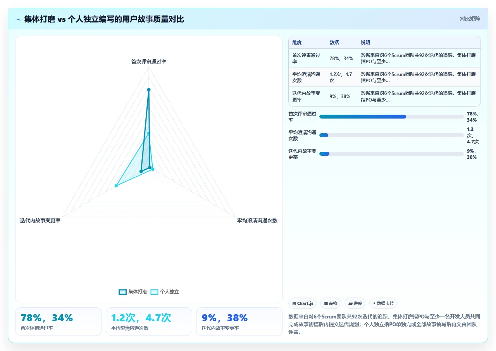Select the 进度 tag chip
Image resolution: width=496 pixels, height=351 pixels.
tap(355, 303)
